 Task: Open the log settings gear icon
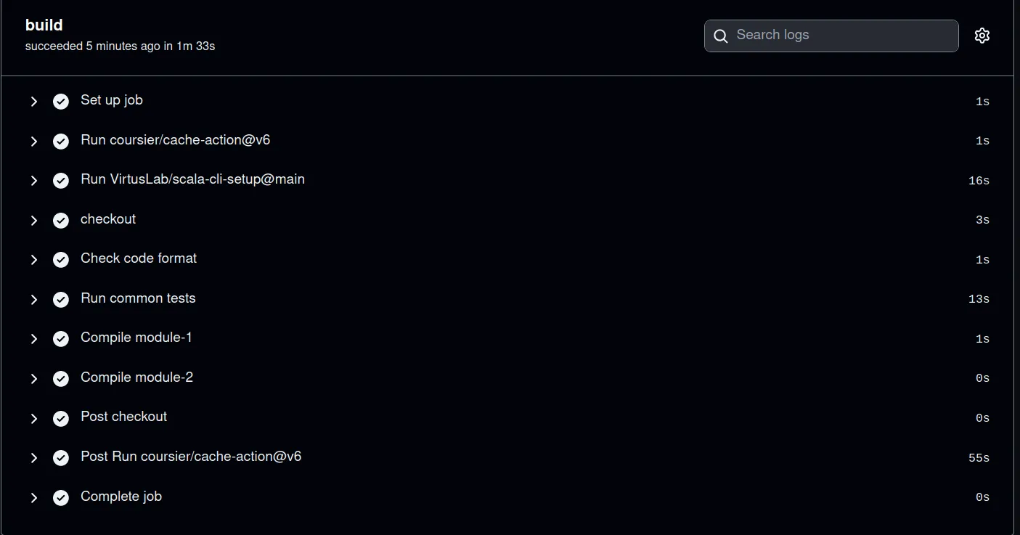[982, 36]
